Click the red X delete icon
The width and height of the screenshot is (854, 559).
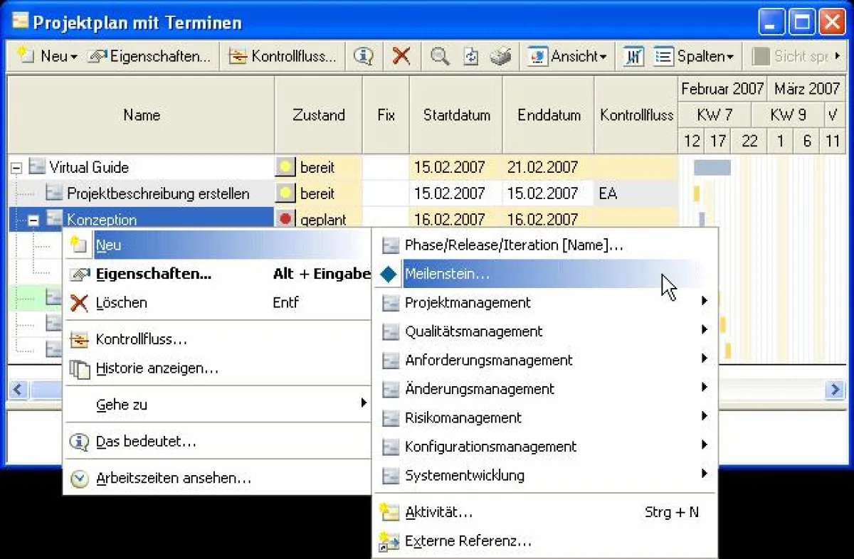(x=401, y=57)
